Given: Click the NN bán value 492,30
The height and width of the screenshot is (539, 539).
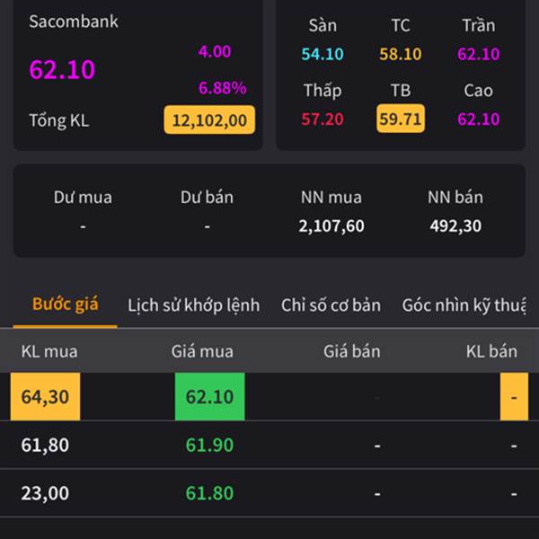Looking at the screenshot, I should point(455,226).
